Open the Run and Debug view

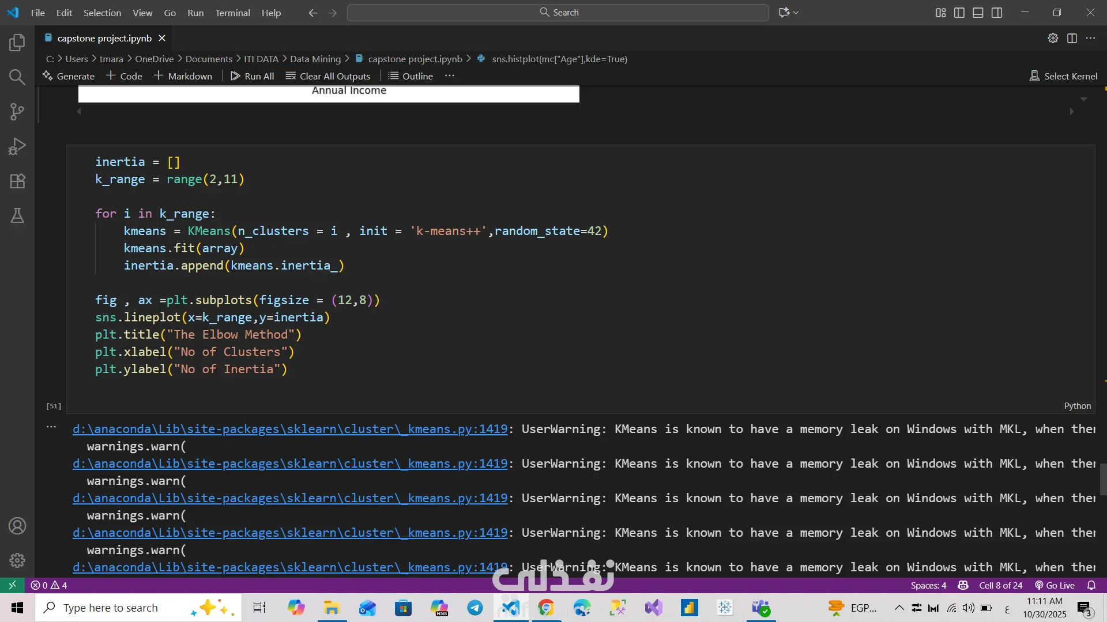tap(17, 146)
